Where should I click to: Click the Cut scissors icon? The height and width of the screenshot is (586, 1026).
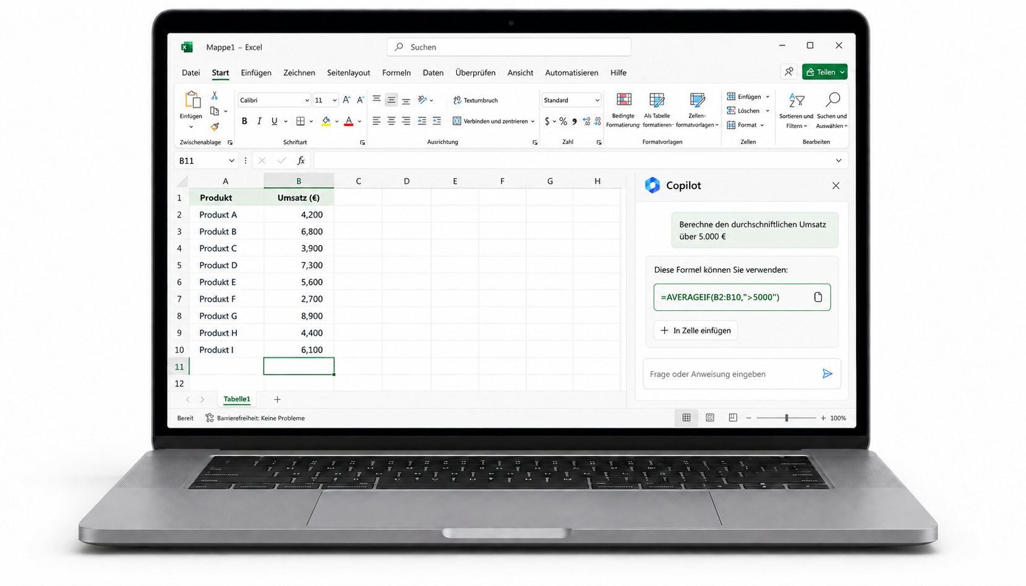215,96
